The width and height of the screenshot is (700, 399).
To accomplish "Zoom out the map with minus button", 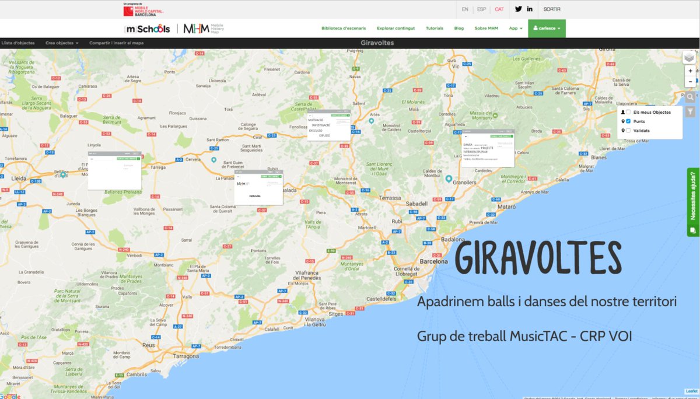I will point(690,82).
